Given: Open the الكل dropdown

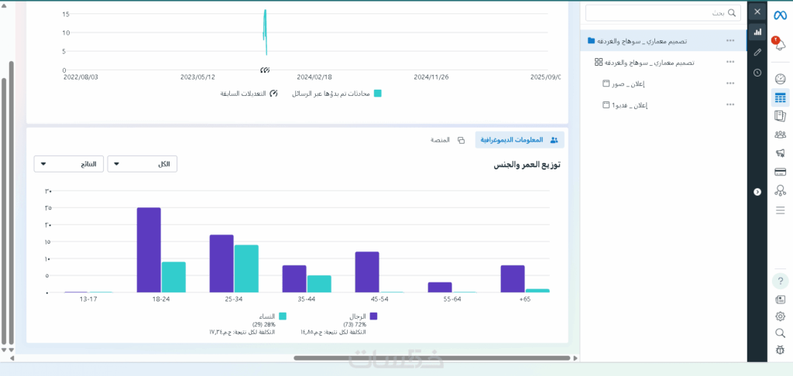Looking at the screenshot, I should [142, 164].
